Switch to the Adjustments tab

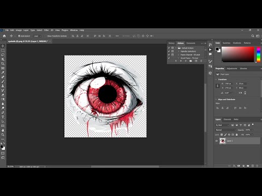click(232, 69)
